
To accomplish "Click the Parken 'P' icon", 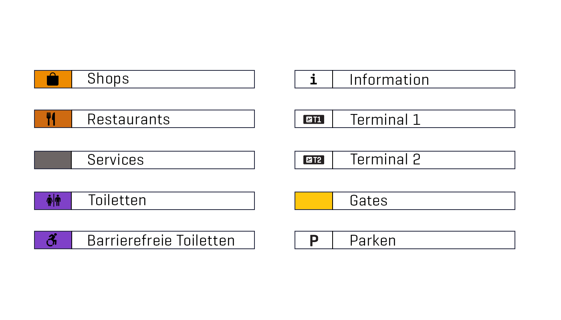I will (x=314, y=240).
